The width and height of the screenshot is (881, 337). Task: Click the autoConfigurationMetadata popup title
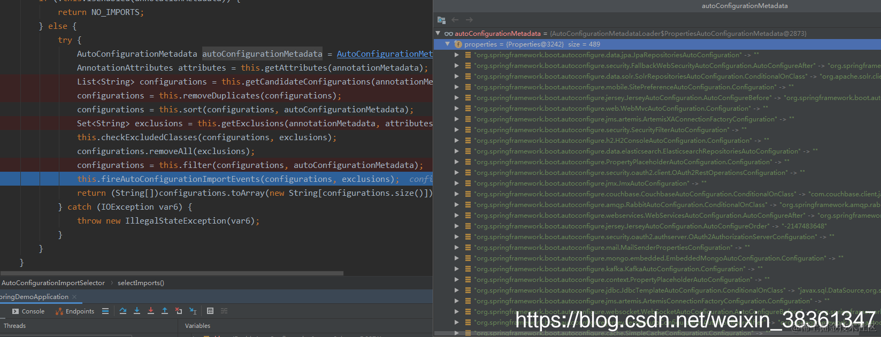pyautogui.click(x=745, y=6)
